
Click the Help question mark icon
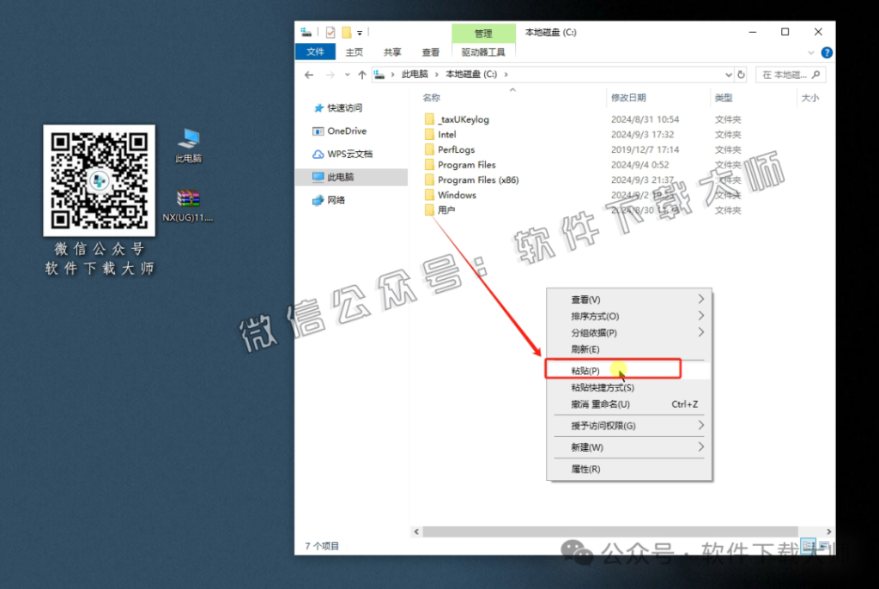point(826,52)
